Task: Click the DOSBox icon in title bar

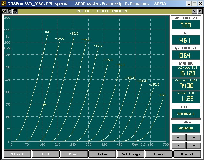Action: 4,3
